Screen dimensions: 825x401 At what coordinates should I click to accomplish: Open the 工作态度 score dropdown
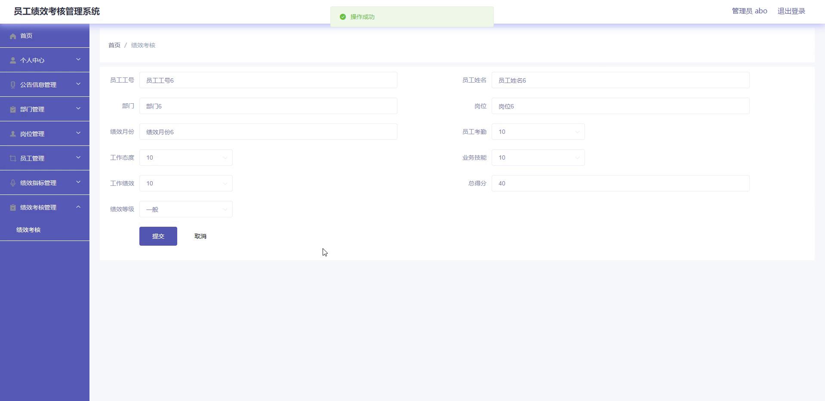point(185,157)
